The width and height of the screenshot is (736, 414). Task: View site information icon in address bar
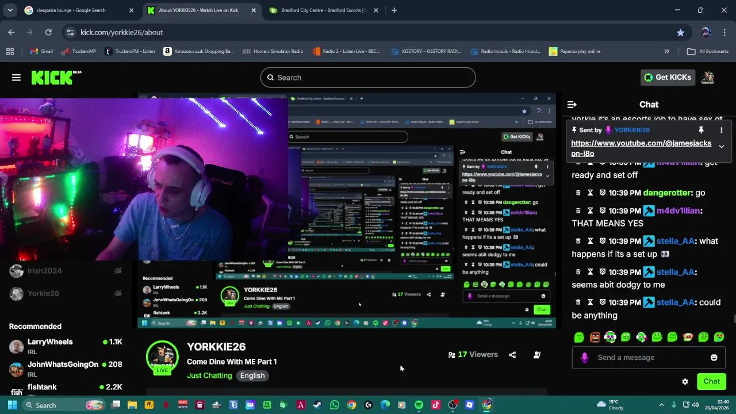click(70, 33)
